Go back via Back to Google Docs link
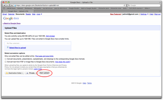163x100 pixels. (x=12, y=23)
